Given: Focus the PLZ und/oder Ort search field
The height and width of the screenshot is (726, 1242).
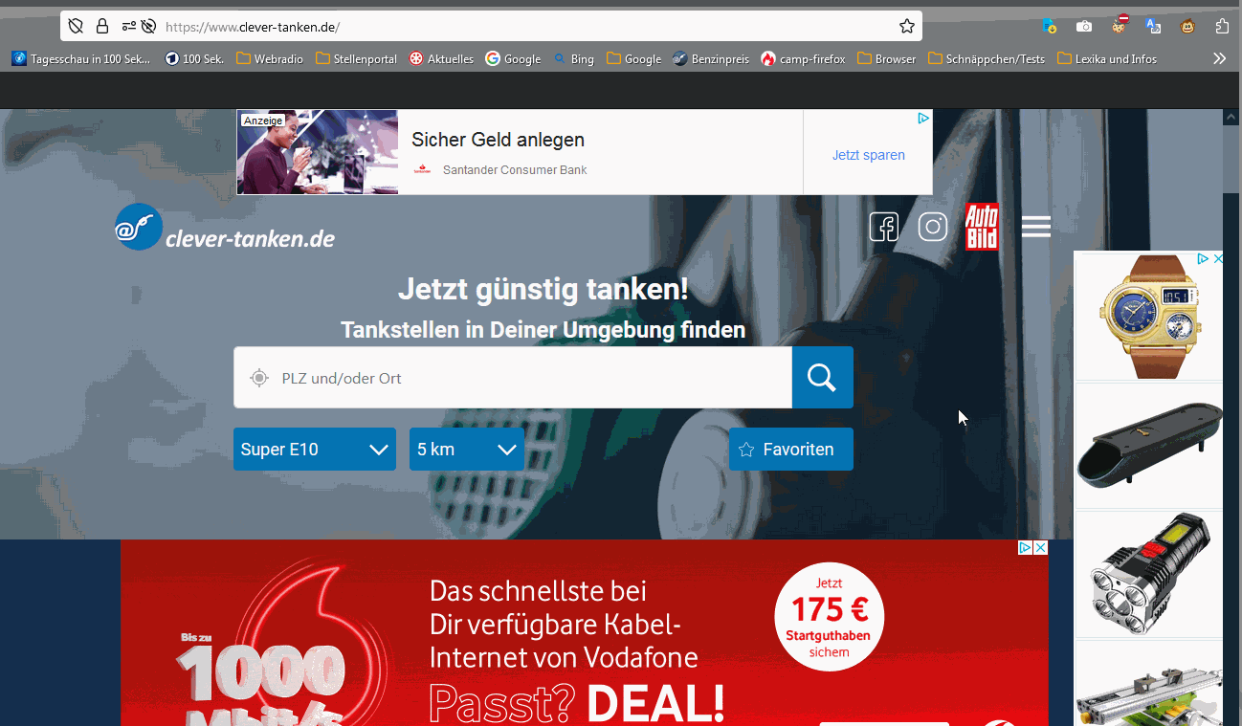Looking at the screenshot, I should [513, 378].
